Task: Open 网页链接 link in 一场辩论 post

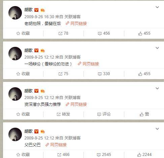Action: click(x=88, y=64)
